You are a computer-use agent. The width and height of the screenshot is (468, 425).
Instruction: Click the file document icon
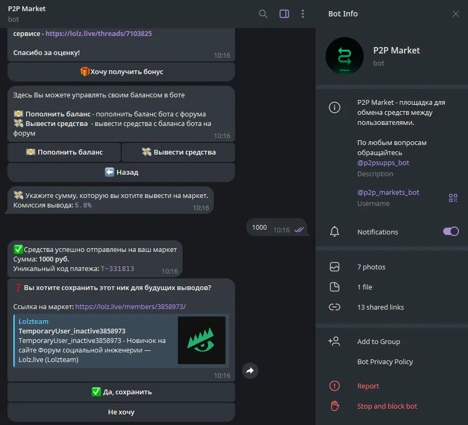334,287
